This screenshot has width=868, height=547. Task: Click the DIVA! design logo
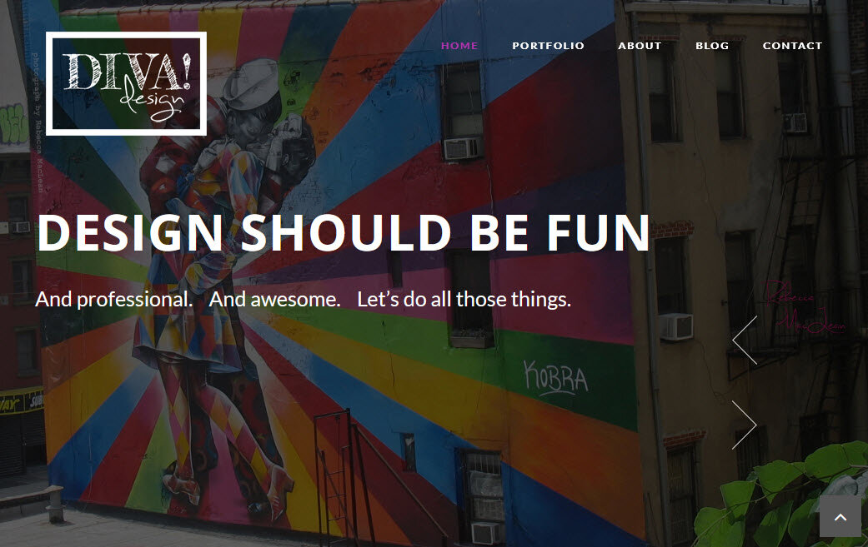pyautogui.click(x=126, y=83)
